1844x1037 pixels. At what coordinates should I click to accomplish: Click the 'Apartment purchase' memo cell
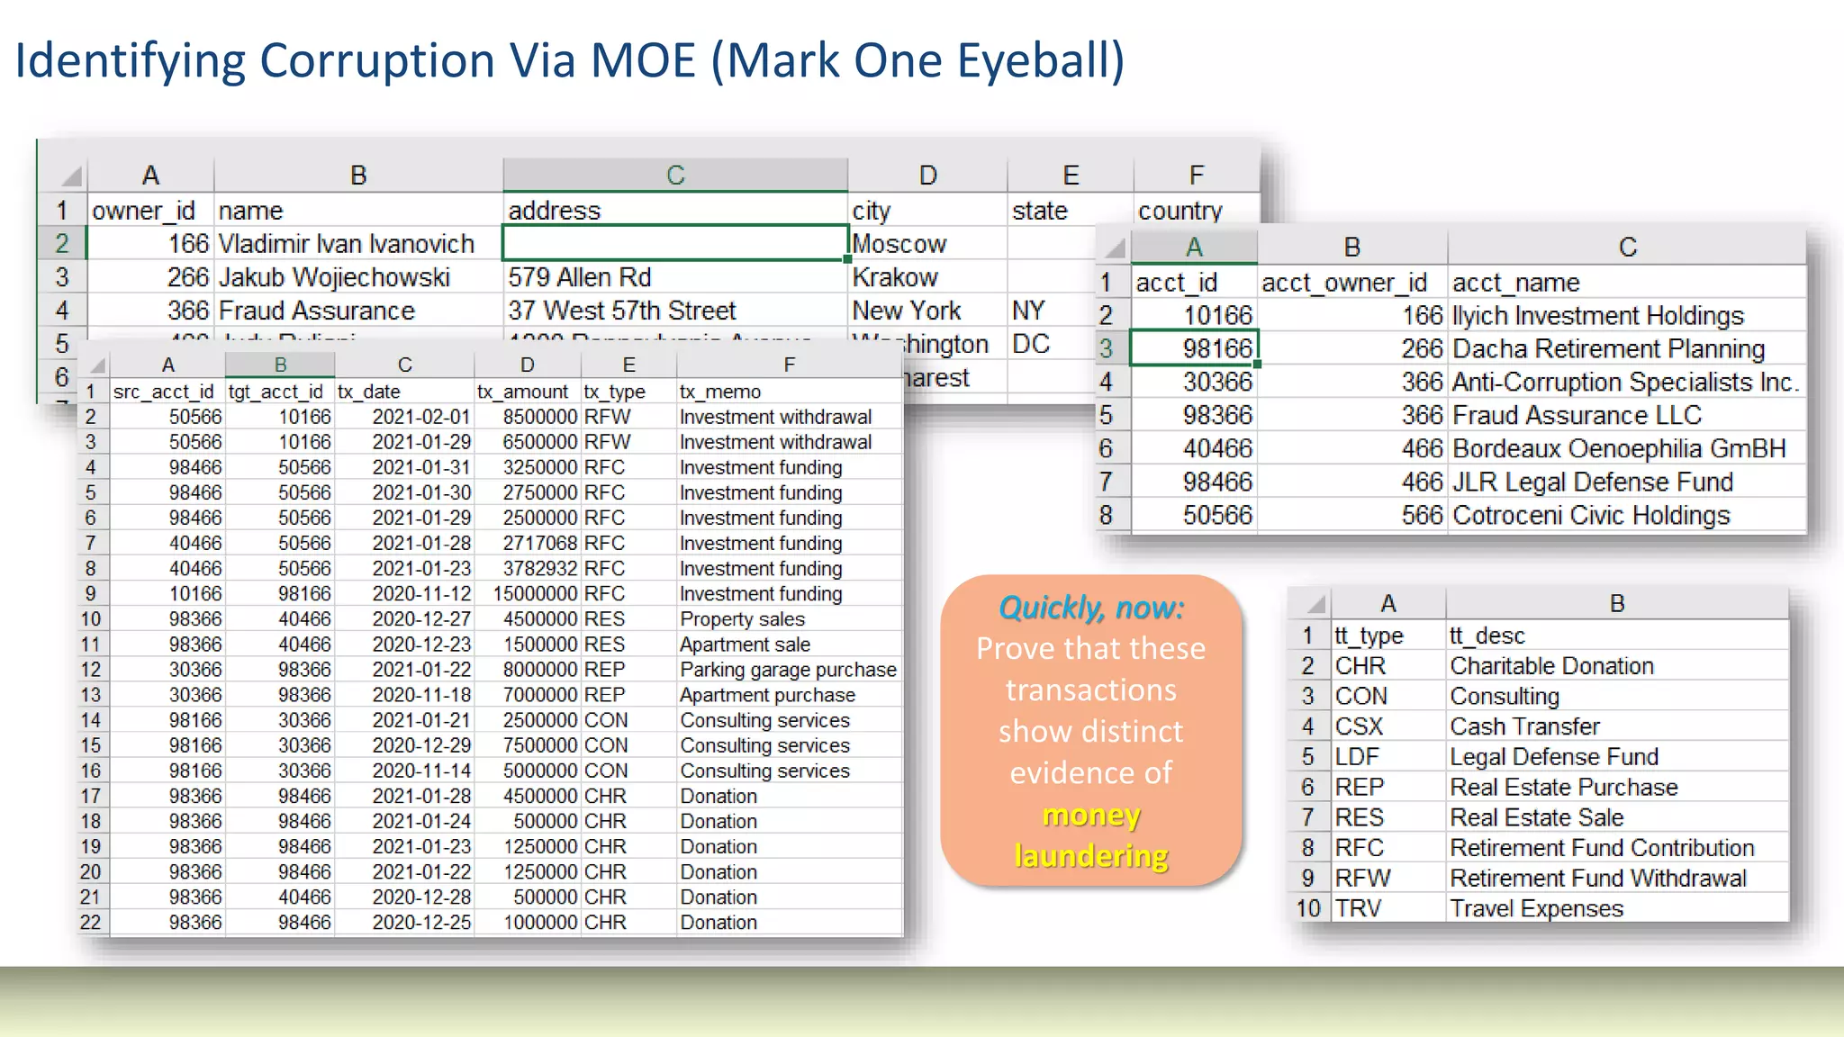[x=789, y=694]
